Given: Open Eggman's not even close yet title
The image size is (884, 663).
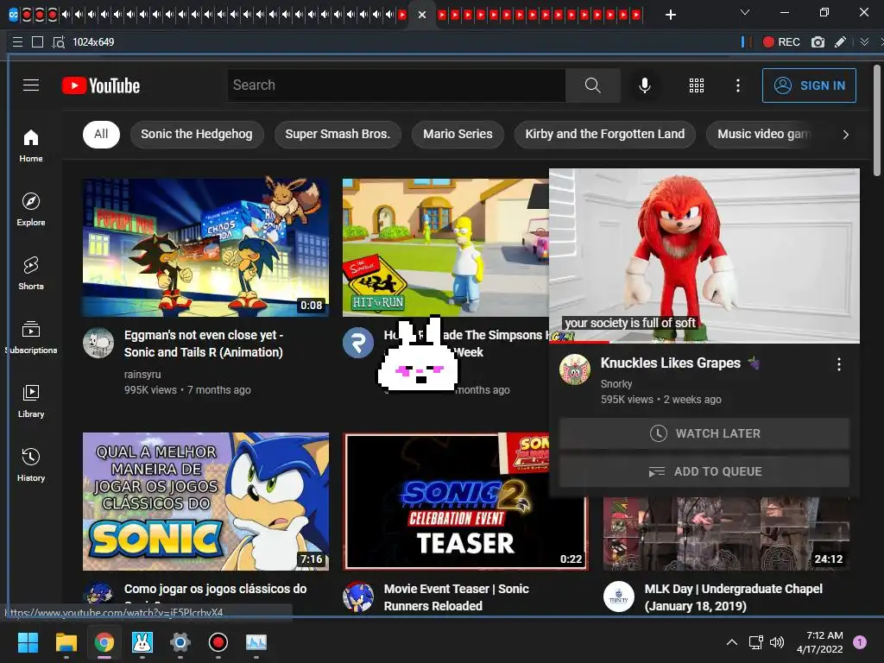Looking at the screenshot, I should click(204, 344).
